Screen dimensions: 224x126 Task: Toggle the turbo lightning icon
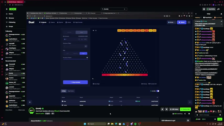tap(96, 30)
